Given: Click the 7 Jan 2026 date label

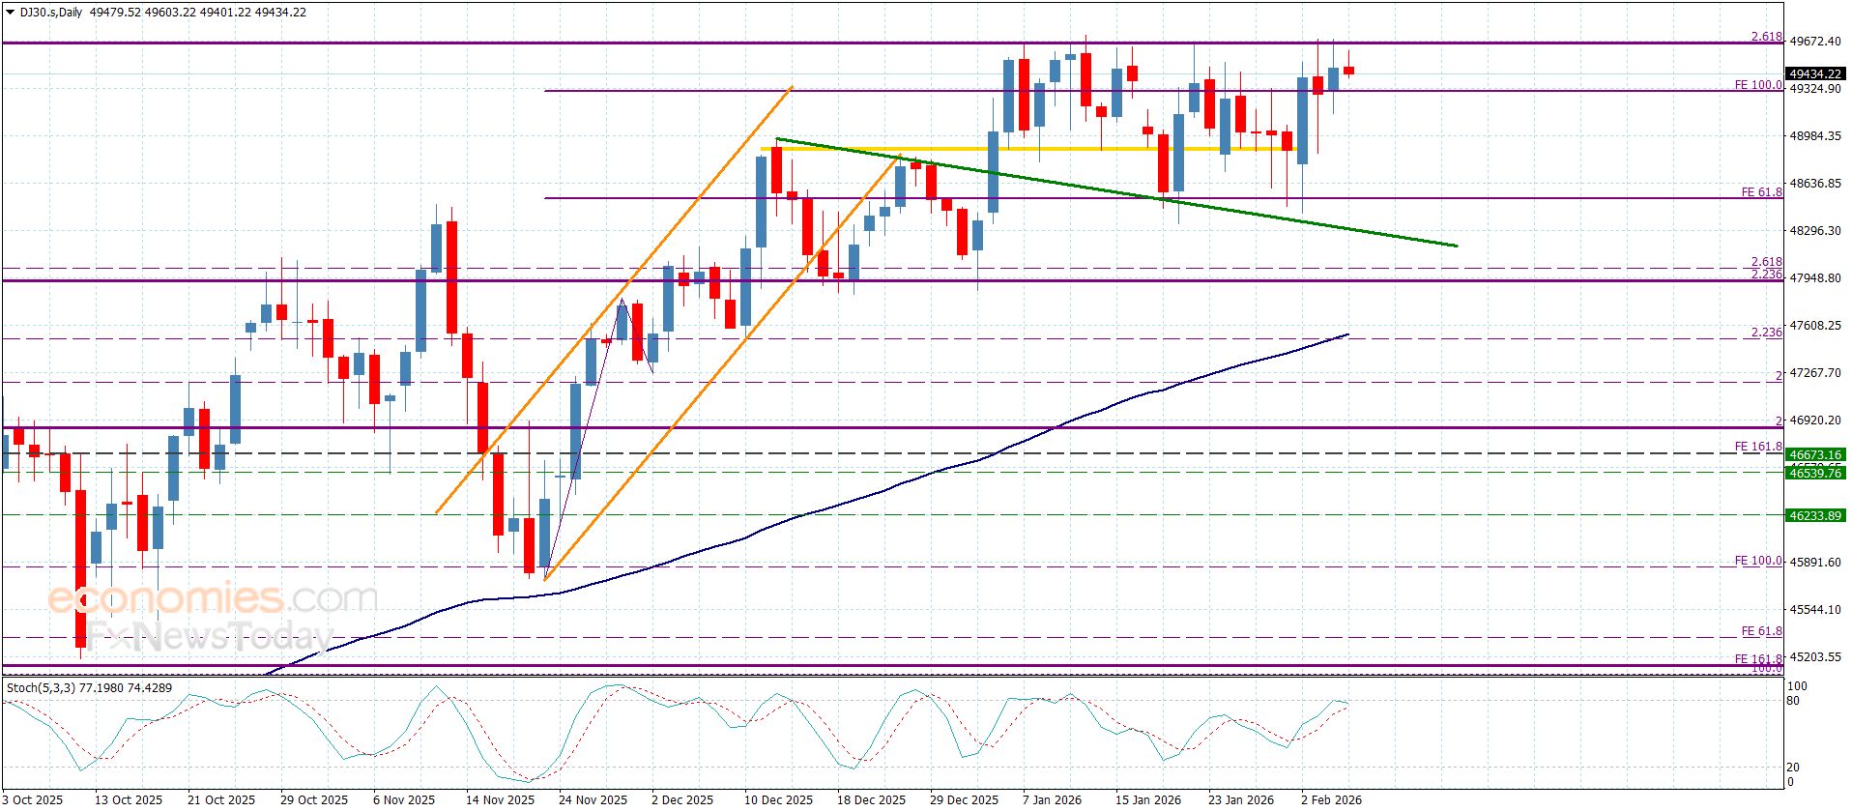Looking at the screenshot, I should 1053,800.
